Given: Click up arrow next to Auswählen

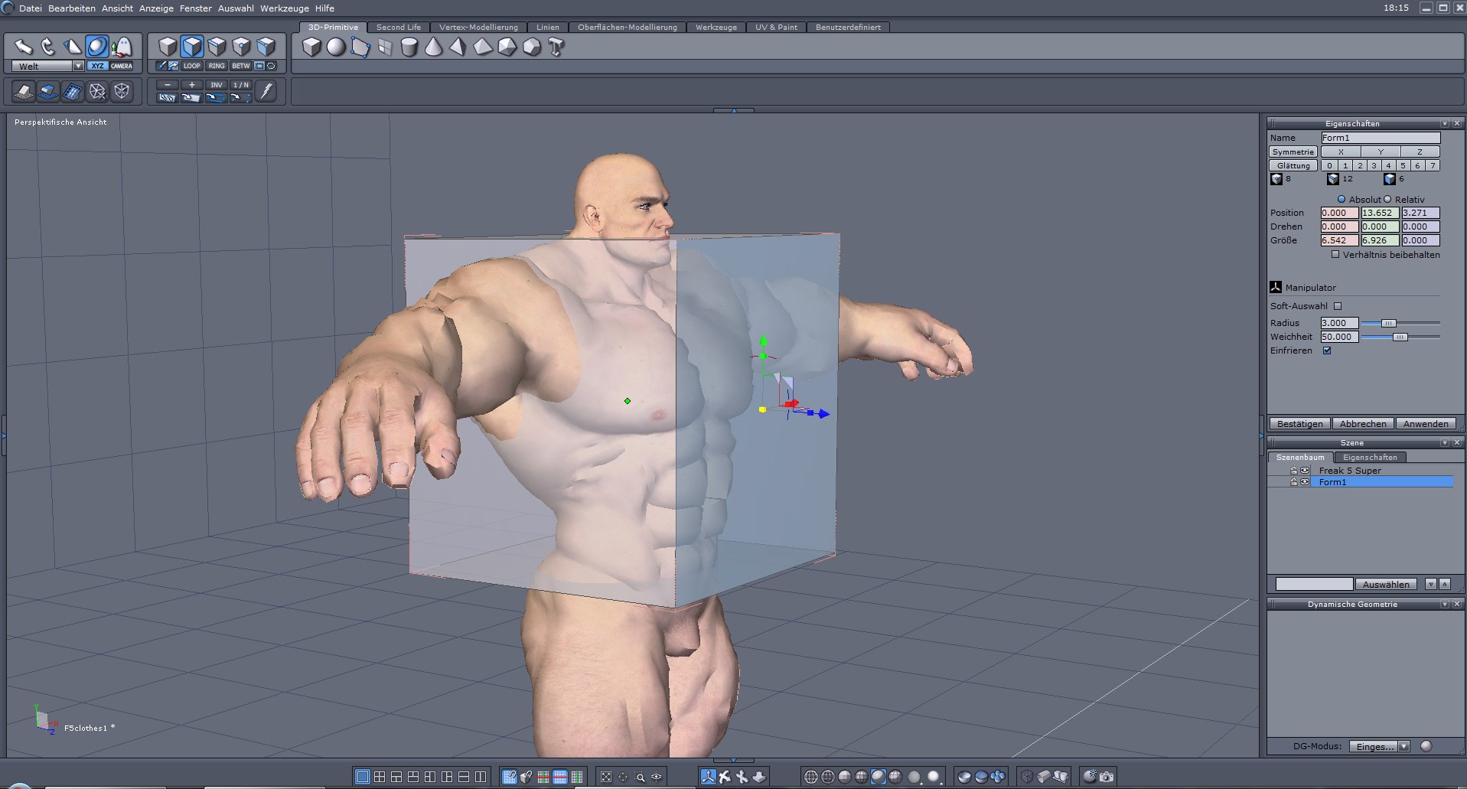Looking at the screenshot, I should 1445,584.
